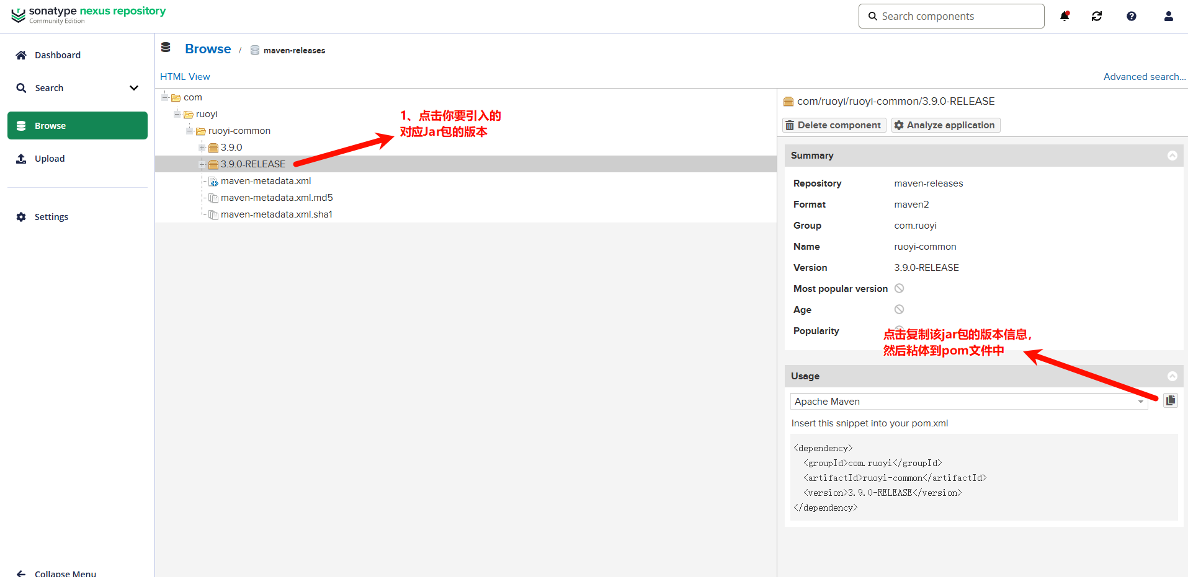Go to Dashboard in sidebar
Image resolution: width=1188 pixels, height=577 pixels.
pyautogui.click(x=78, y=55)
